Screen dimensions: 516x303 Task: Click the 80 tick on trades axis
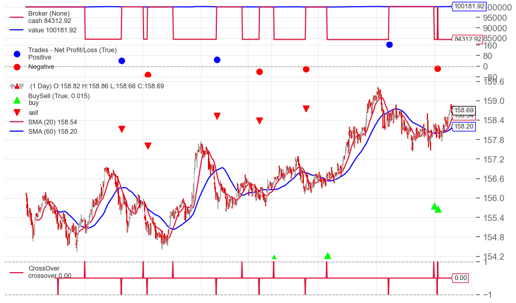click(x=487, y=56)
